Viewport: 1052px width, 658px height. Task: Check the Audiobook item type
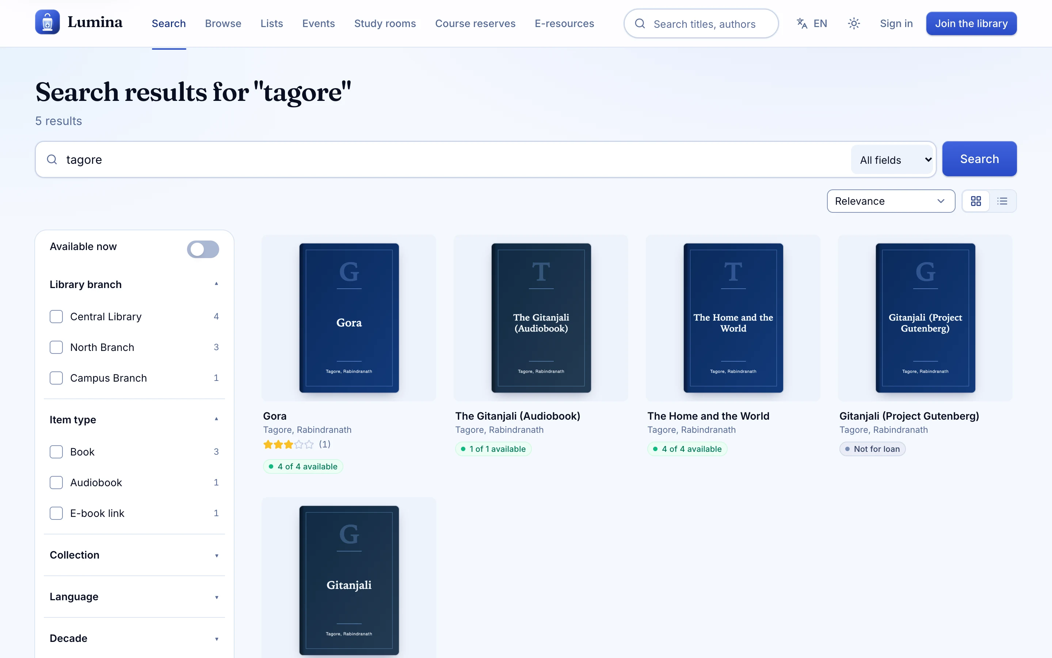(x=56, y=483)
